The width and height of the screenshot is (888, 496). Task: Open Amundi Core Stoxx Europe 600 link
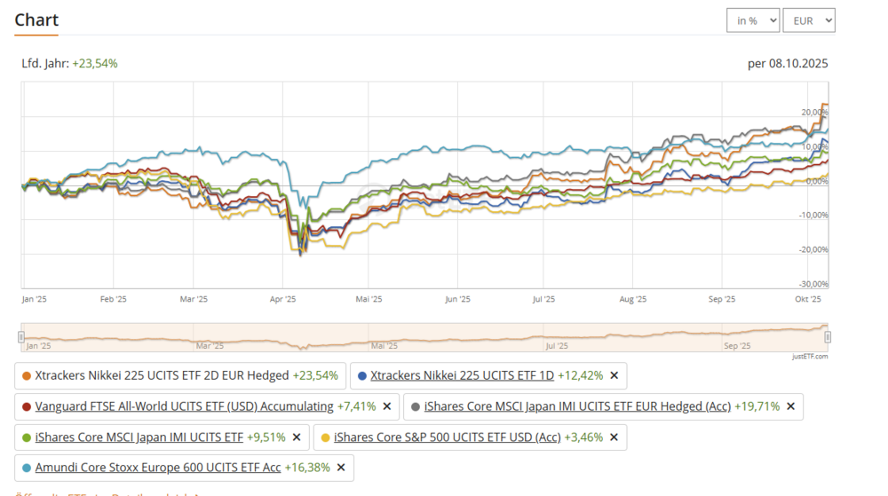[x=157, y=467]
